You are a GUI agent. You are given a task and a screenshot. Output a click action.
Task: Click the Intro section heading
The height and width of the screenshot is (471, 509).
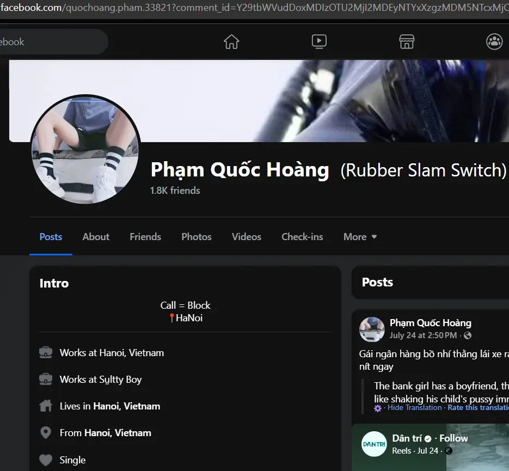pyautogui.click(x=54, y=283)
